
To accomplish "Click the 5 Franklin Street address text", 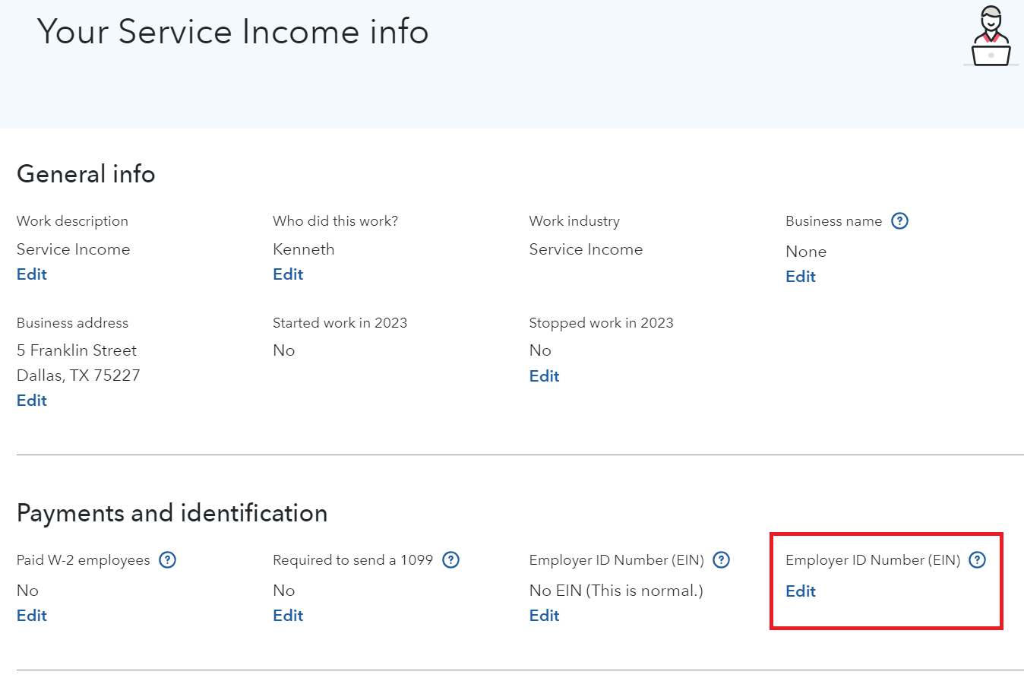I will 77,350.
